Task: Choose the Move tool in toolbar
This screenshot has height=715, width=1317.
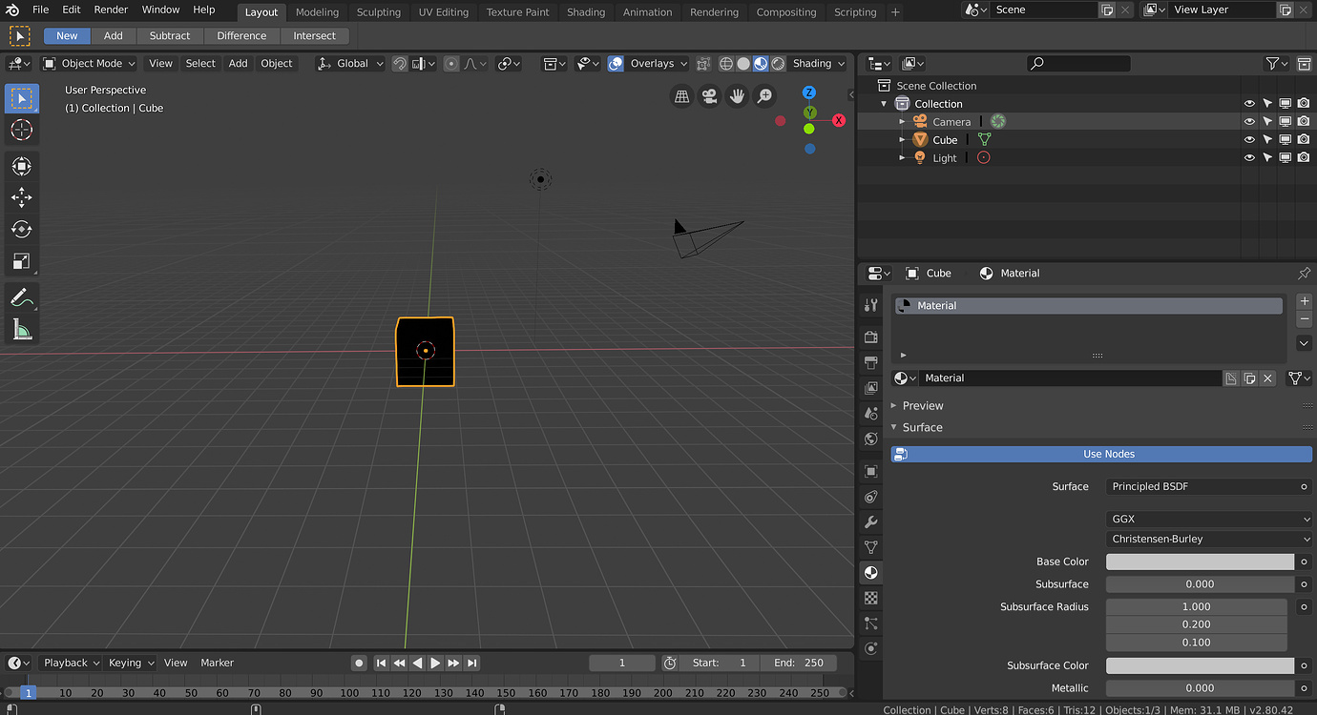Action: point(22,197)
